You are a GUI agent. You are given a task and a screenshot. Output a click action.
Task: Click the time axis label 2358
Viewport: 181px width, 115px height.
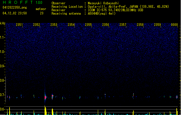tap(140, 25)
